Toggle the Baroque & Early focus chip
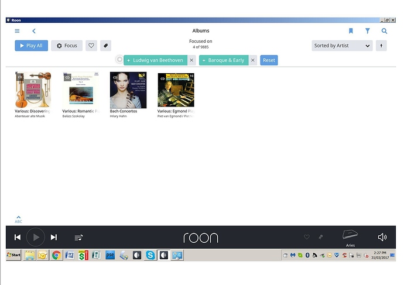The height and width of the screenshot is (285, 404). pyautogui.click(x=224, y=60)
